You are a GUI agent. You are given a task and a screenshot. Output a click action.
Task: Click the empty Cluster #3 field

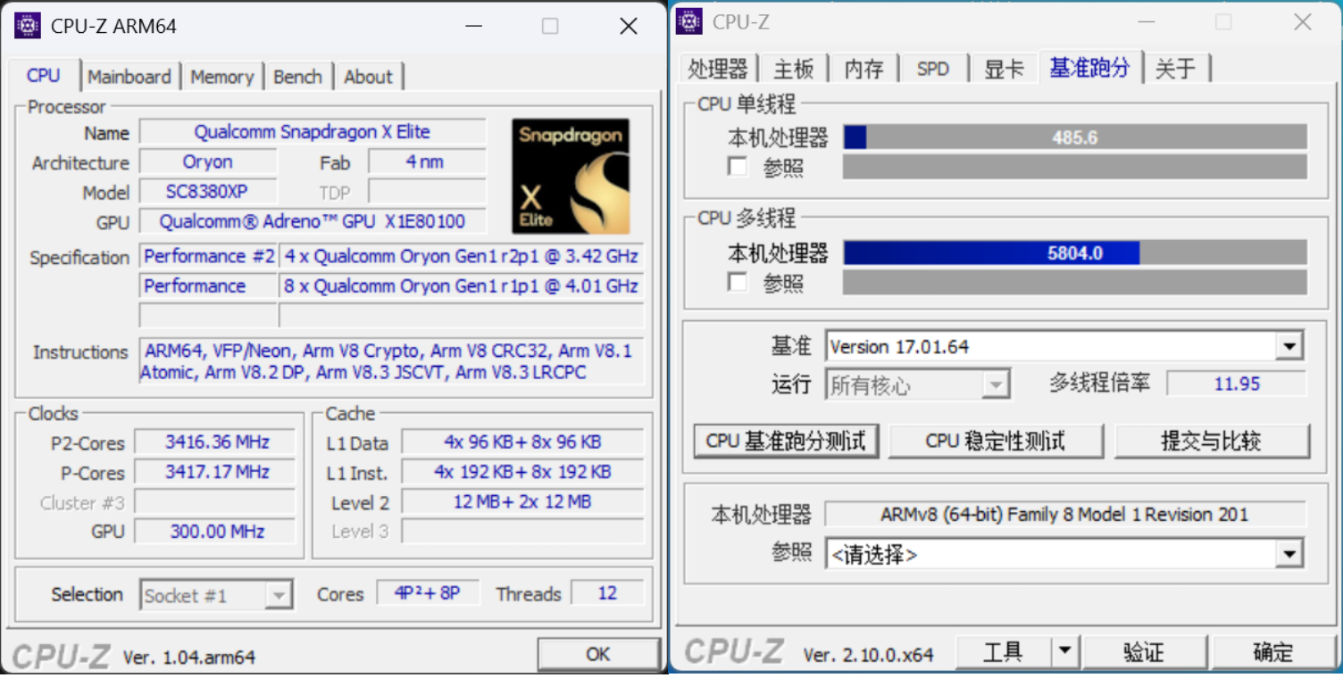pyautogui.click(x=215, y=502)
